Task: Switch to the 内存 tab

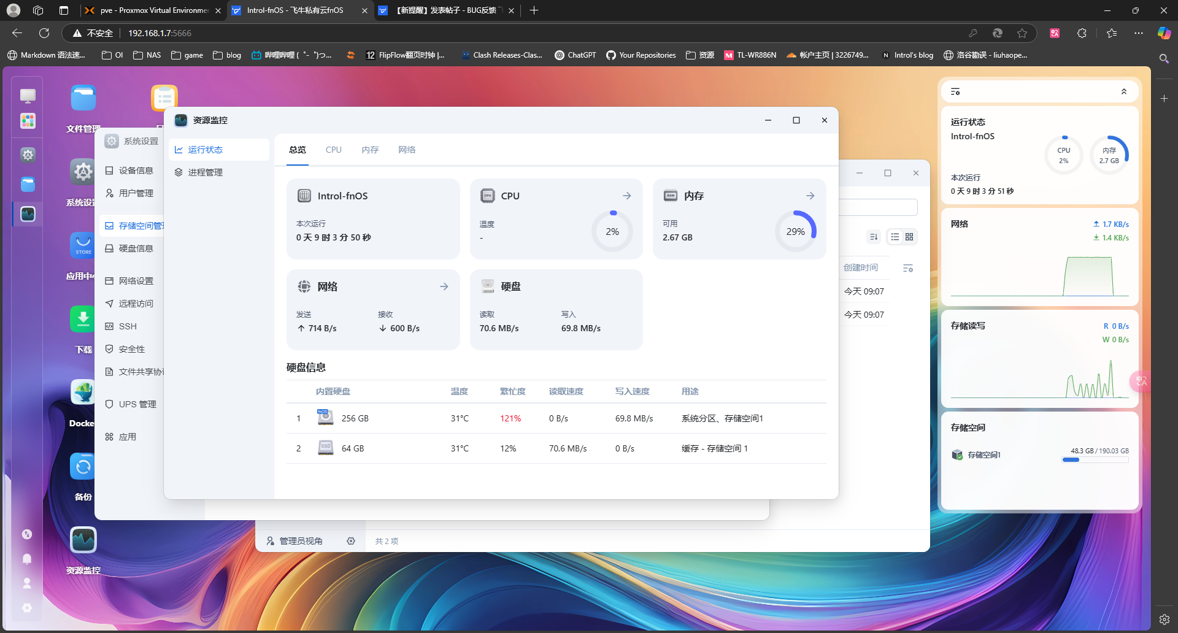Action: tap(370, 150)
